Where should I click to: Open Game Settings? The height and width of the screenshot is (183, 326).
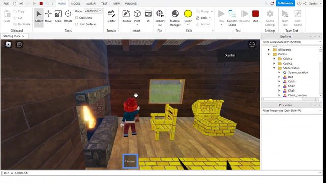270,18
